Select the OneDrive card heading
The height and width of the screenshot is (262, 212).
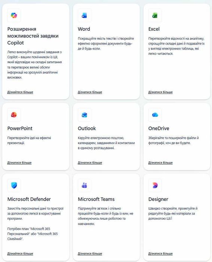[159, 128]
